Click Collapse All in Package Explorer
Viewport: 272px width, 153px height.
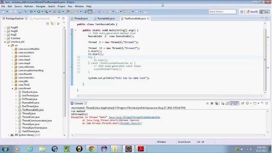tap(48, 24)
